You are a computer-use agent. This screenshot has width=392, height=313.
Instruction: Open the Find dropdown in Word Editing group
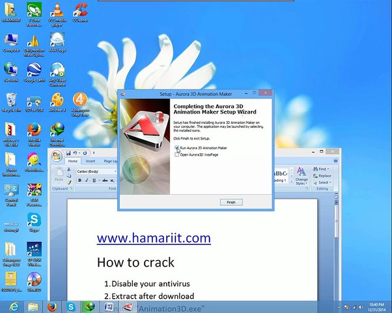[x=322, y=169]
